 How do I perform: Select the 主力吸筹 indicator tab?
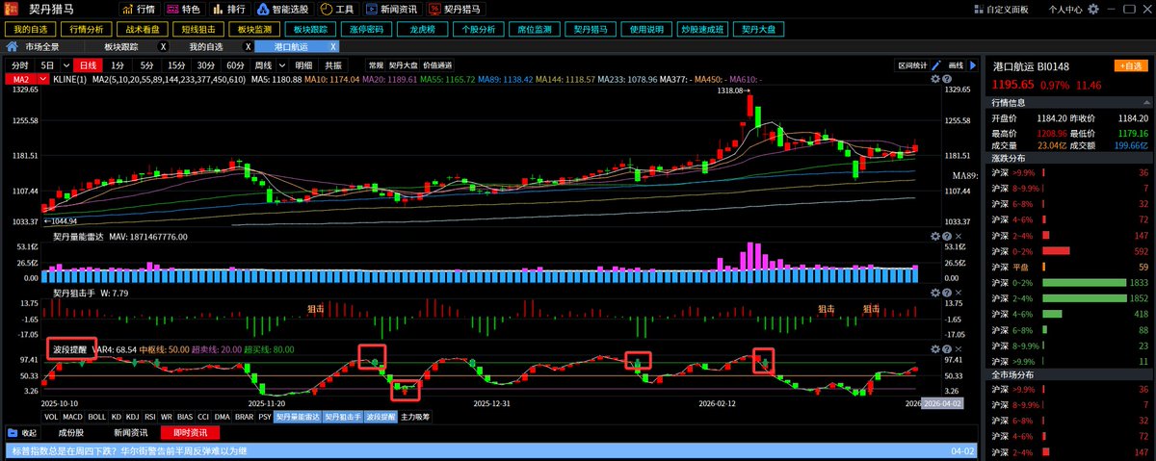pos(415,417)
